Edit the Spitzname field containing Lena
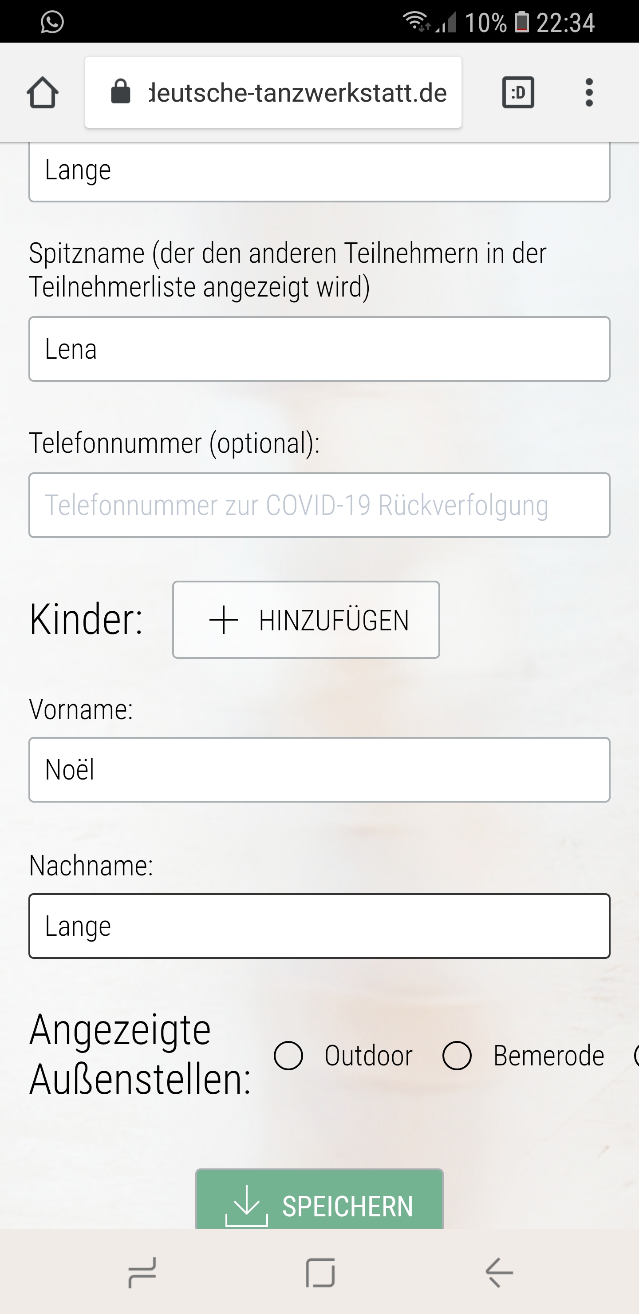The width and height of the screenshot is (639, 1314). pyautogui.click(x=319, y=349)
